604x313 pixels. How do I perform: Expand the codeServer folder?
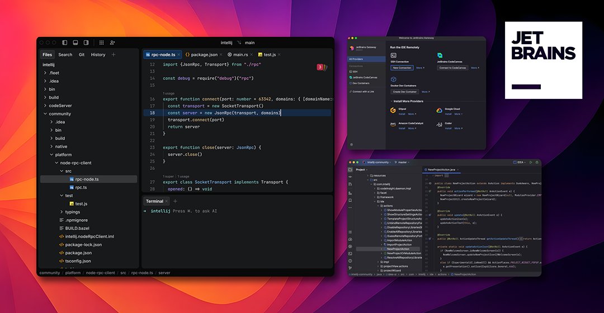[45, 106]
